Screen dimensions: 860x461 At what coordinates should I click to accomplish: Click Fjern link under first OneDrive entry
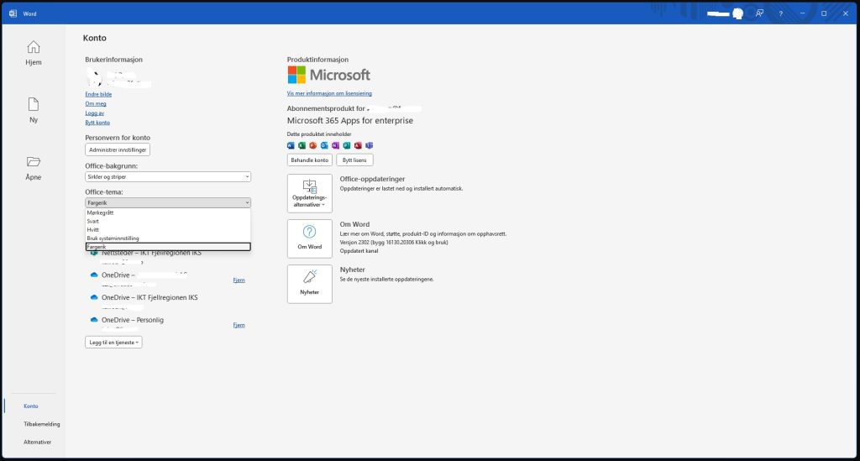click(239, 280)
